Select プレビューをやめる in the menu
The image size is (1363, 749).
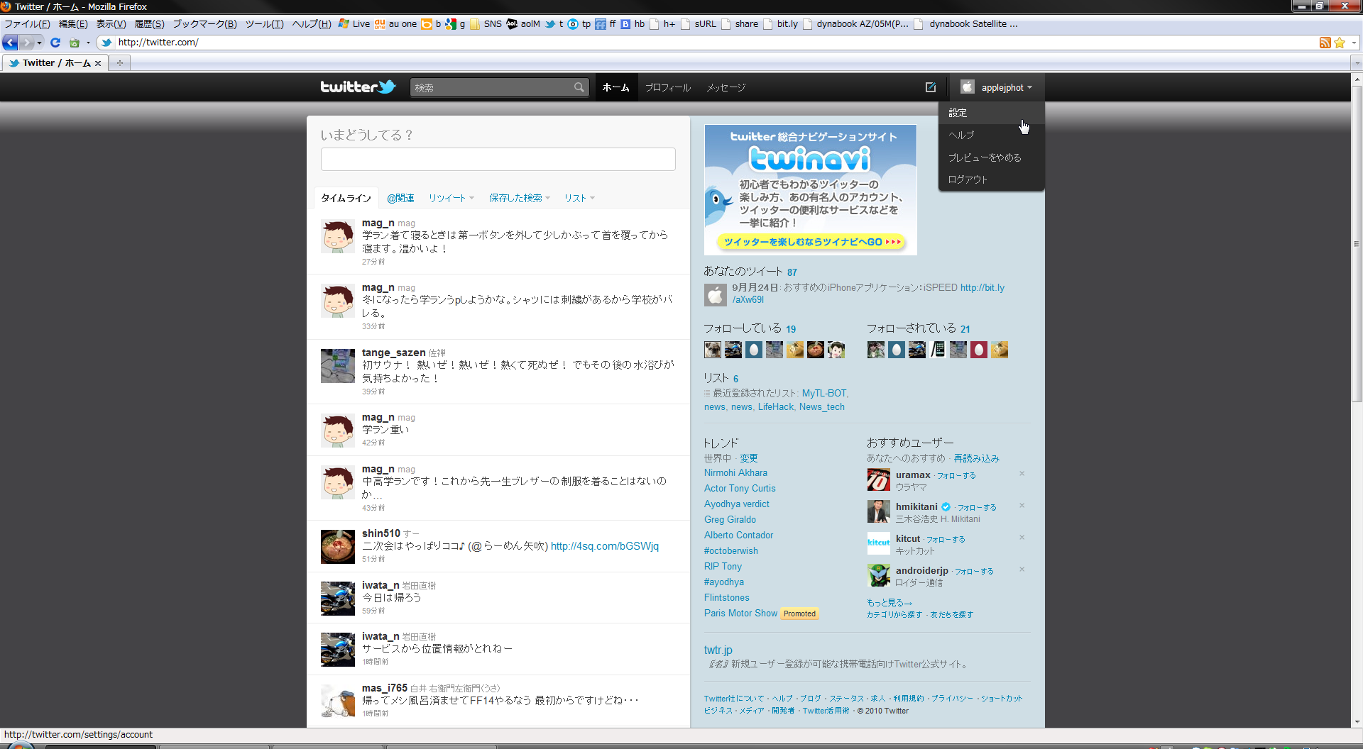[991, 157]
